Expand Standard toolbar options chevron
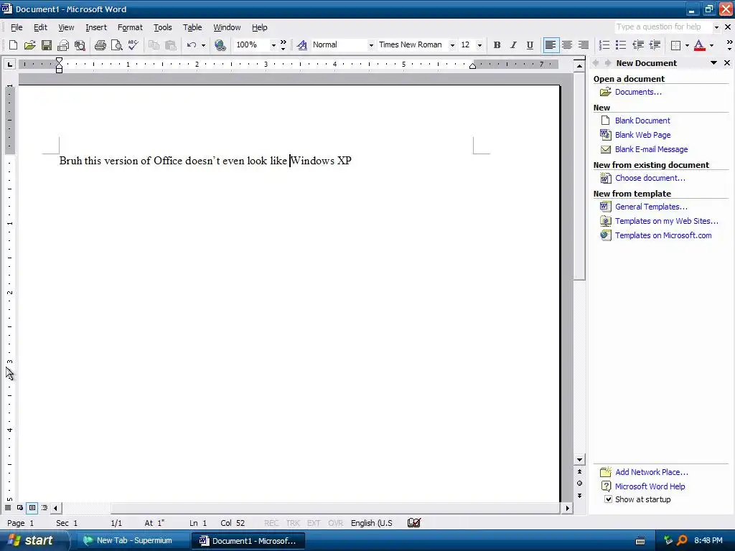735x551 pixels. click(283, 45)
